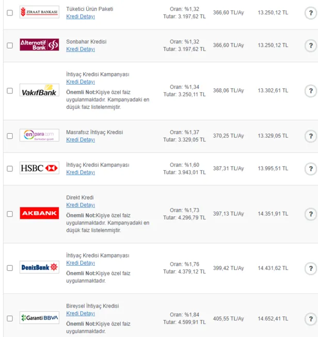Viewport: 318px width, 337px height.
Task: Select the enpara.com Masrafsız Kredi checkbox
Action: click(x=10, y=136)
